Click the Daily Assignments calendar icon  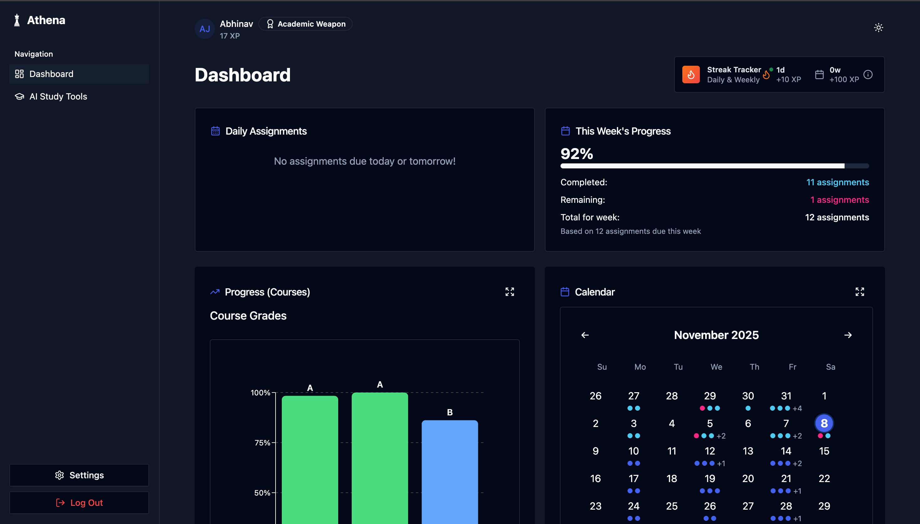click(215, 131)
